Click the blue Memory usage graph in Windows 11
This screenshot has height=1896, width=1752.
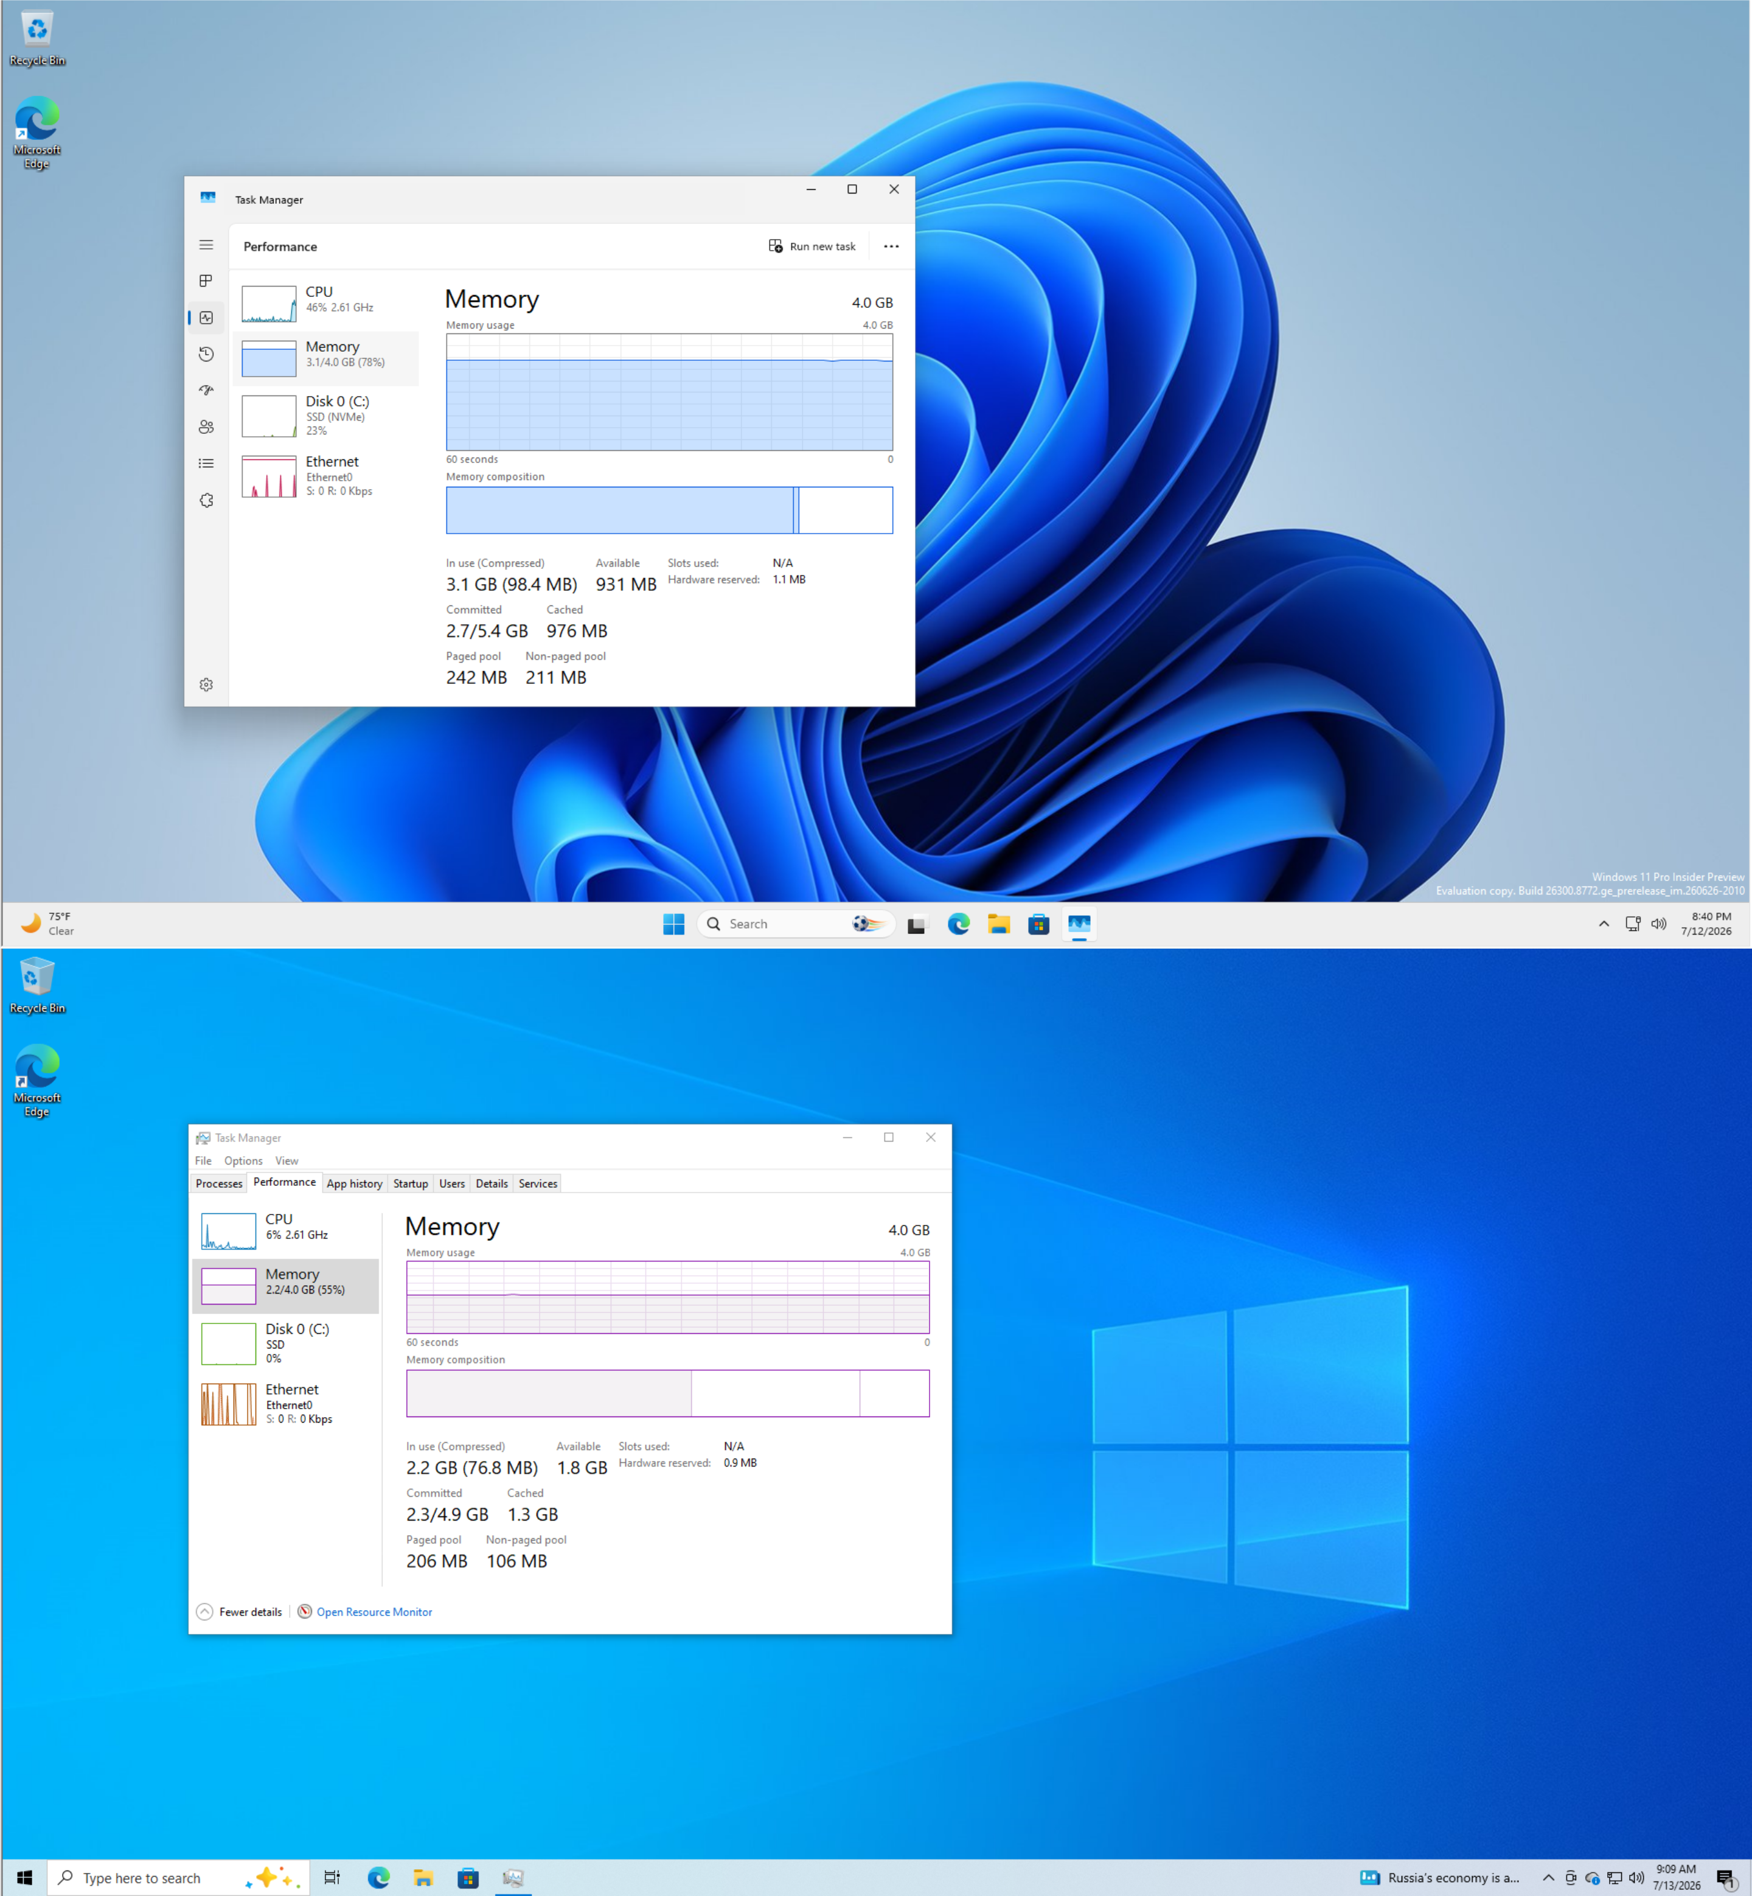[x=669, y=392]
